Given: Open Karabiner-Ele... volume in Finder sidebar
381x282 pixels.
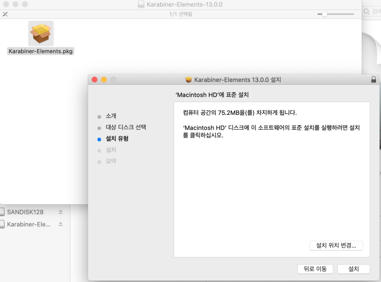Looking at the screenshot, I should pyautogui.click(x=29, y=224).
